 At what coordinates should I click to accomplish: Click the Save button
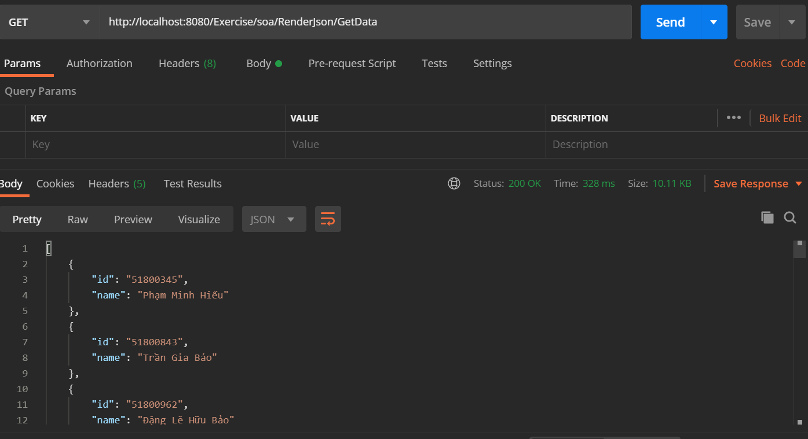pos(757,22)
